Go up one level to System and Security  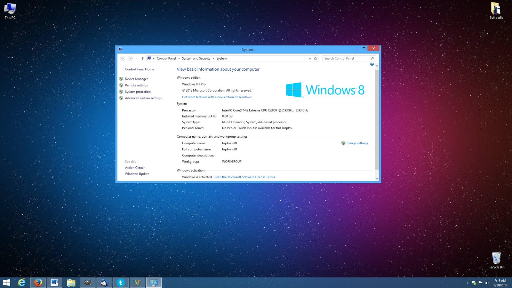click(x=143, y=58)
